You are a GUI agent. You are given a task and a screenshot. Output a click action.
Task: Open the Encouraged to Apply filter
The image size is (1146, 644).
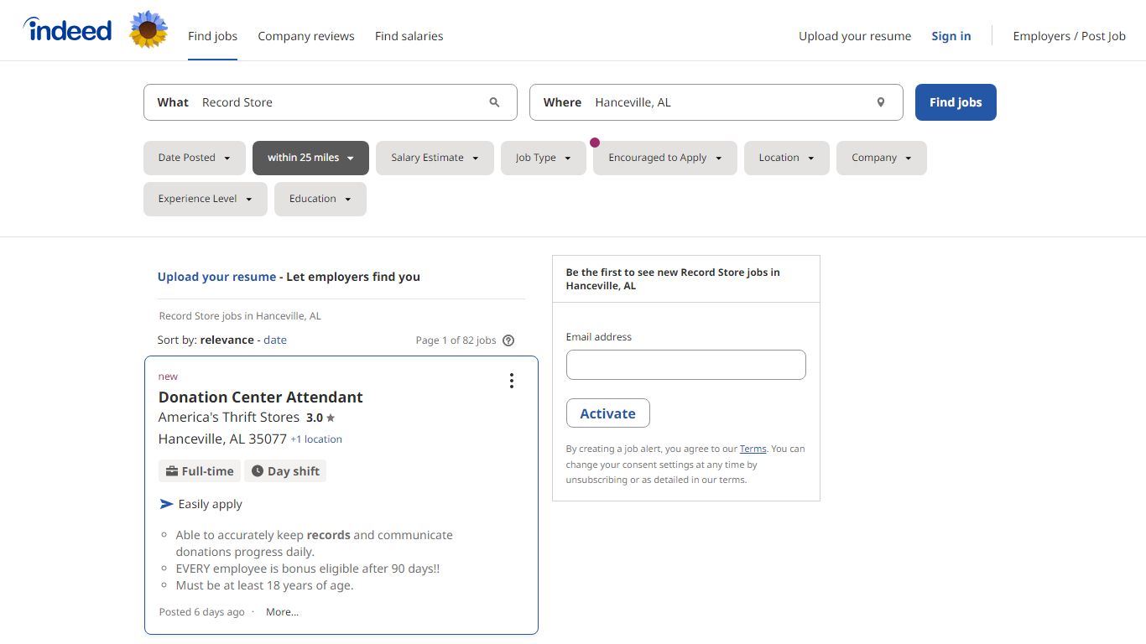(665, 158)
